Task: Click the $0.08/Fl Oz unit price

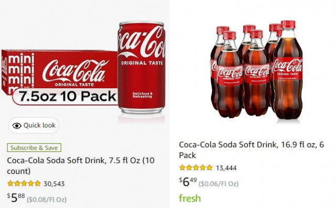Action: 47,200
